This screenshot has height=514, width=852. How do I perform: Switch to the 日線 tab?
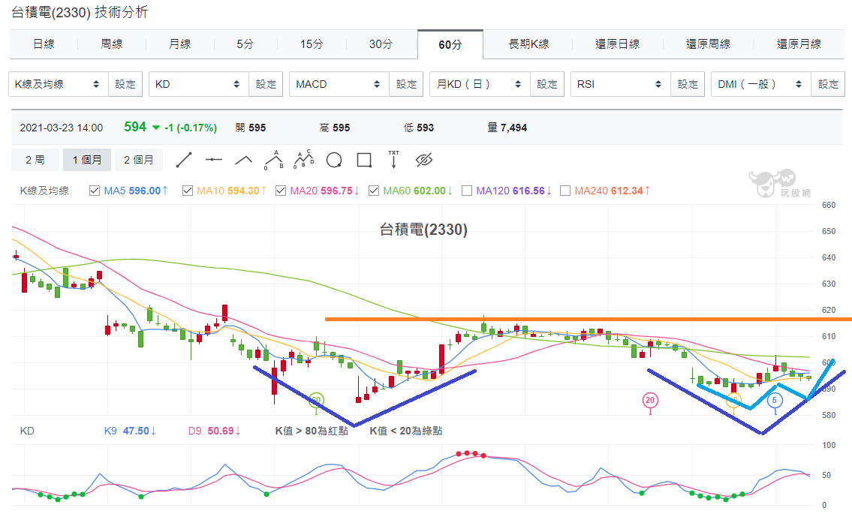click(44, 44)
